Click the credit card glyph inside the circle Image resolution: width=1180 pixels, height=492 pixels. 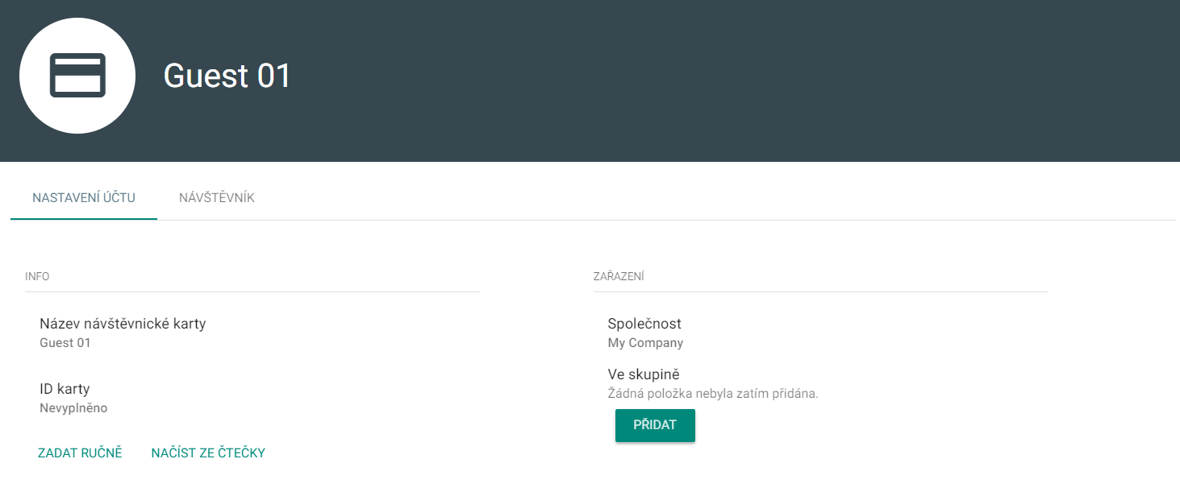point(77,76)
